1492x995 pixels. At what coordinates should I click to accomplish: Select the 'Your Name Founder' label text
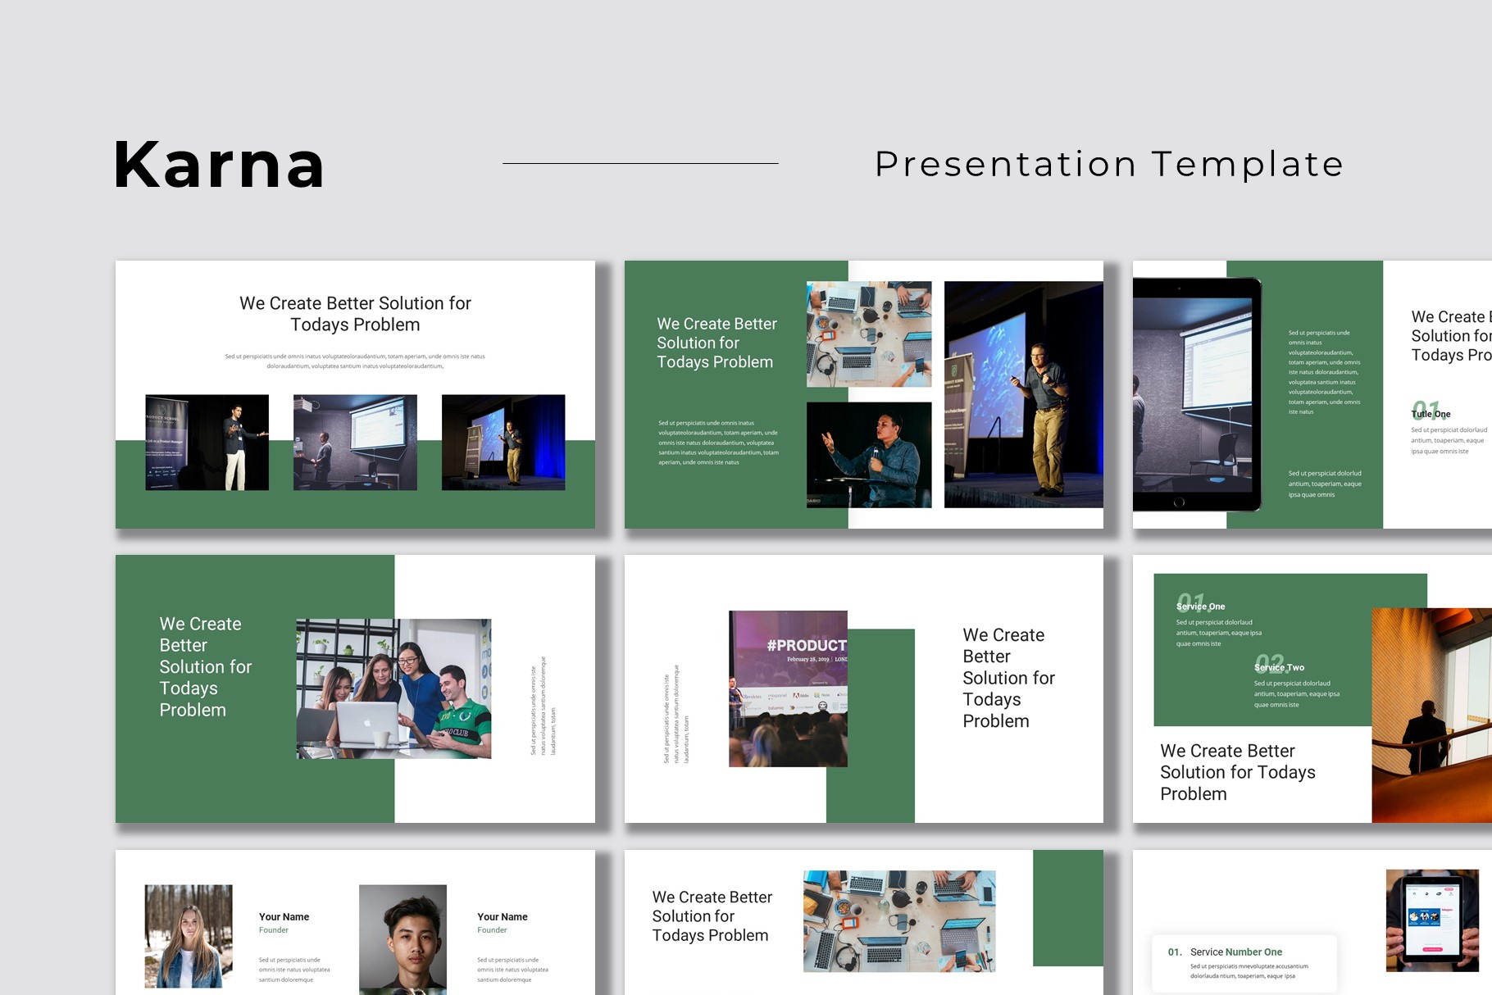click(x=284, y=923)
